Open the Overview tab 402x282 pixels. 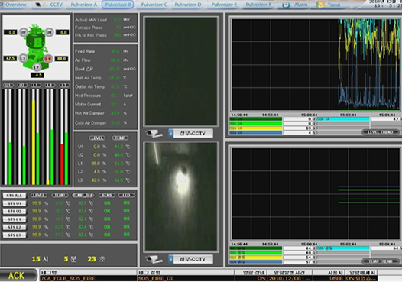(x=16, y=5)
